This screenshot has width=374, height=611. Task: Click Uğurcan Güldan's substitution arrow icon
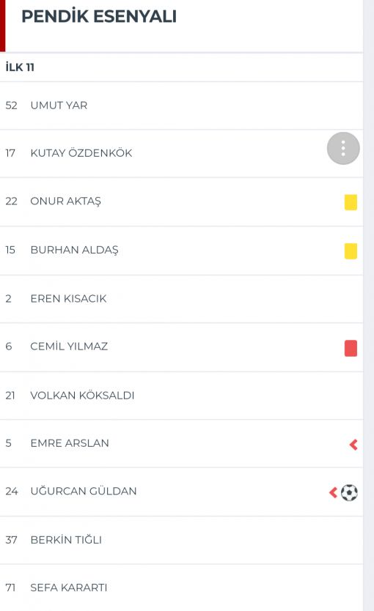coord(333,492)
